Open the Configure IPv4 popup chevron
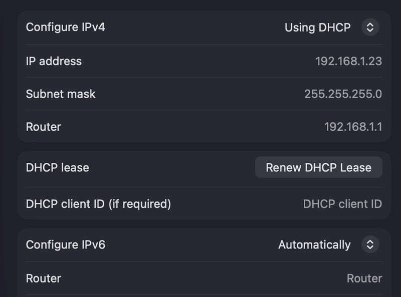The width and height of the screenshot is (401, 297). [x=370, y=28]
